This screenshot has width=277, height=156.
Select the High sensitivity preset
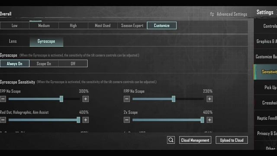[x=73, y=26]
